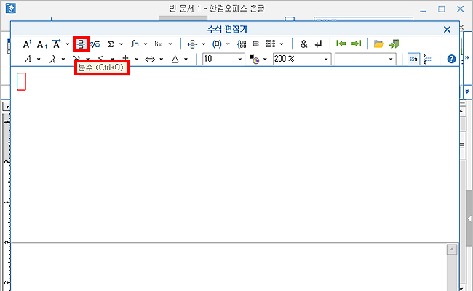Click the text color palette icon

(255, 60)
